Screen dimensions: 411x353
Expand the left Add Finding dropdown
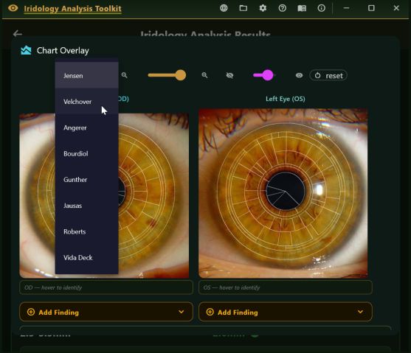tap(106, 312)
